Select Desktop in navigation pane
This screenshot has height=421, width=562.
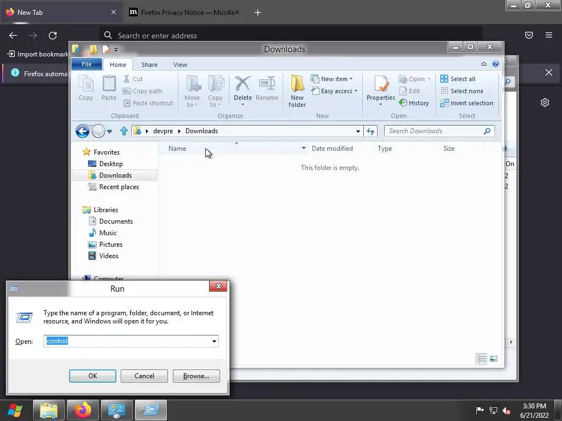click(x=105, y=163)
